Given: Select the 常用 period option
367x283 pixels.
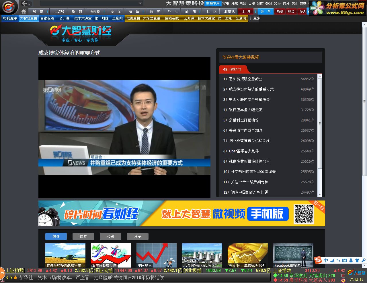Looking at the screenshot, I should point(226,3).
